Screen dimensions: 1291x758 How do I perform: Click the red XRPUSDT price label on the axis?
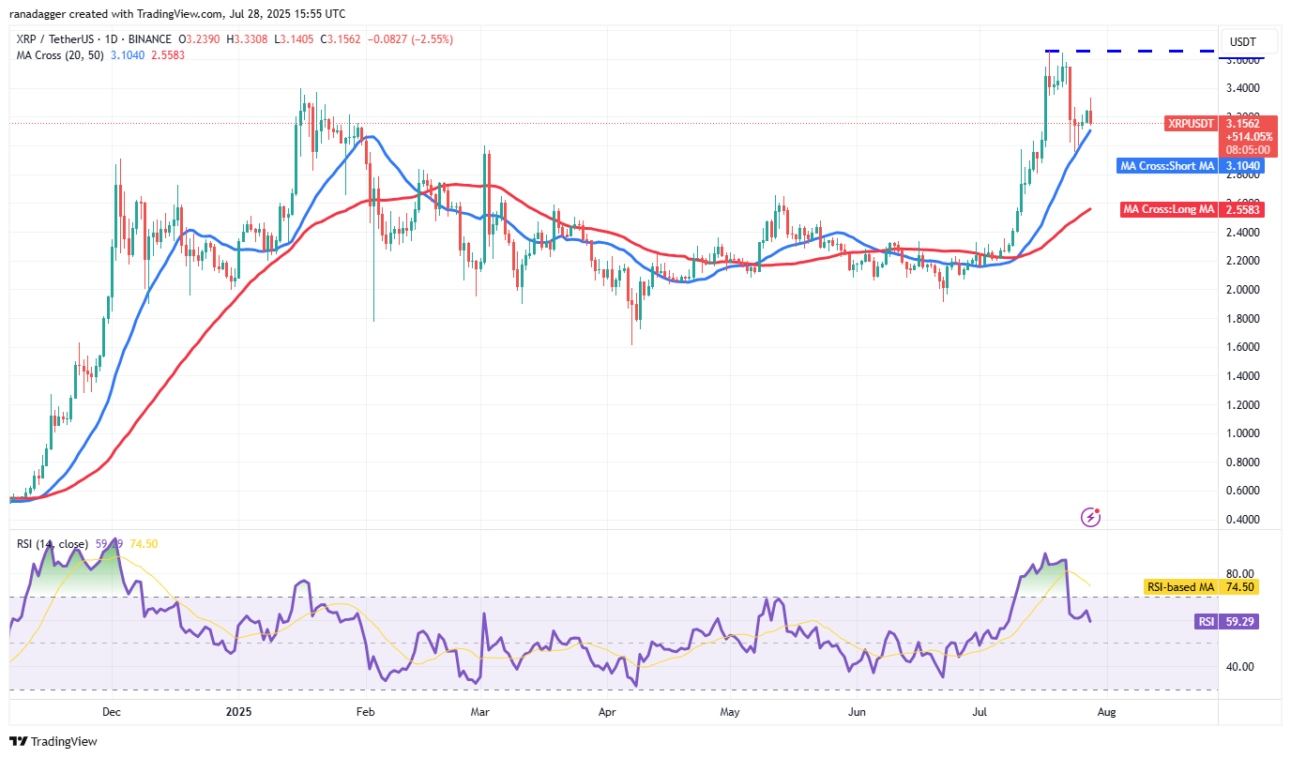click(x=1190, y=123)
